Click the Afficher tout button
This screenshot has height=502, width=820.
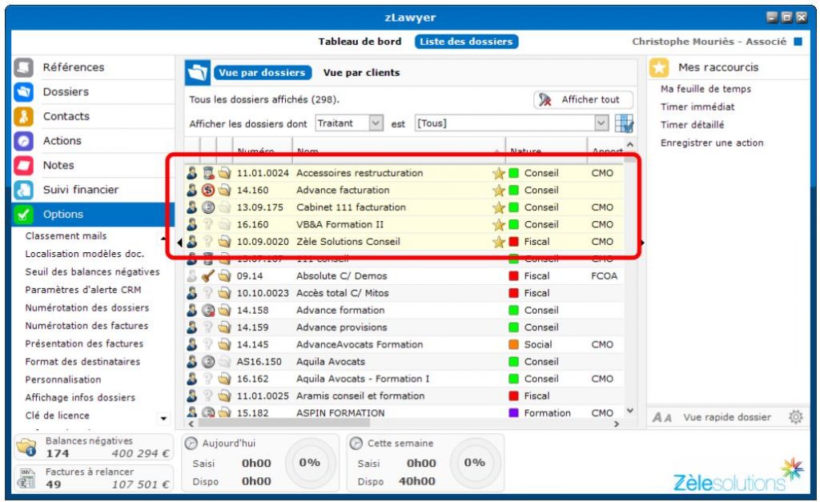582,100
